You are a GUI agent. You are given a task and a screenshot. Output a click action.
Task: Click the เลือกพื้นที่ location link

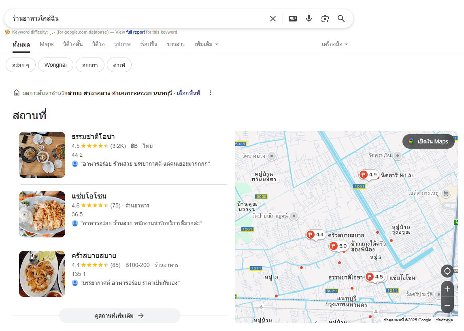tap(189, 93)
